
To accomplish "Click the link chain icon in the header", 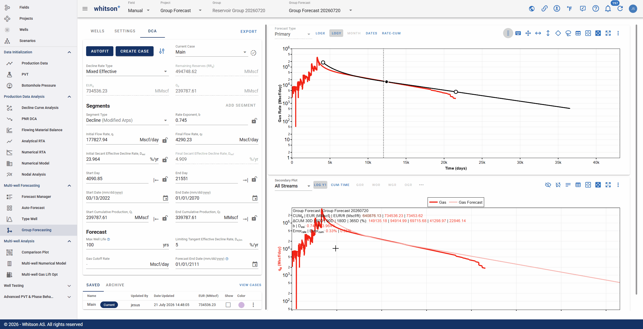I will tap(544, 9).
